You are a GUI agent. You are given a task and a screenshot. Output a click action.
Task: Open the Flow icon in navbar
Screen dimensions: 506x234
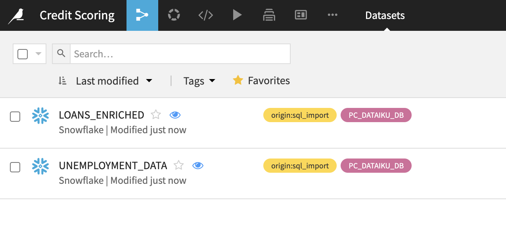click(x=142, y=15)
